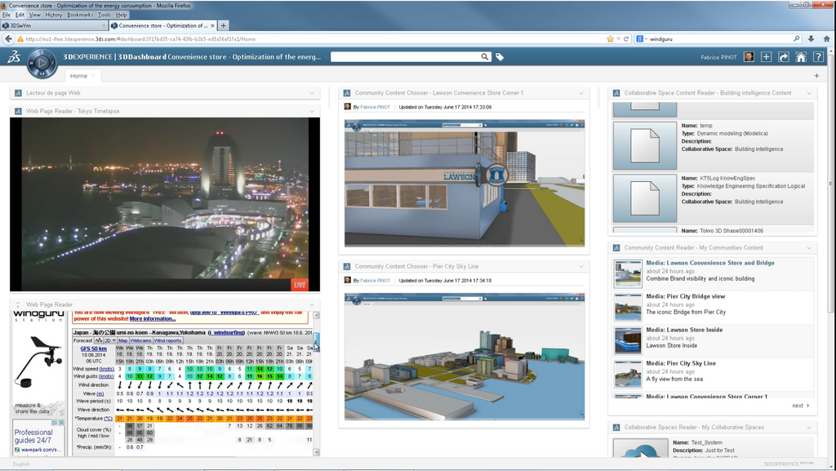836x471 pixels.
Task: Click the Pier City Sky Line 3D preview
Action: pos(464,356)
